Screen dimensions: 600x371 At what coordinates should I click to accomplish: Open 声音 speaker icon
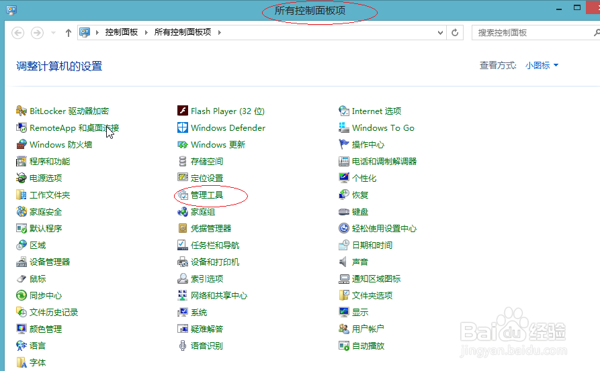[x=343, y=262]
